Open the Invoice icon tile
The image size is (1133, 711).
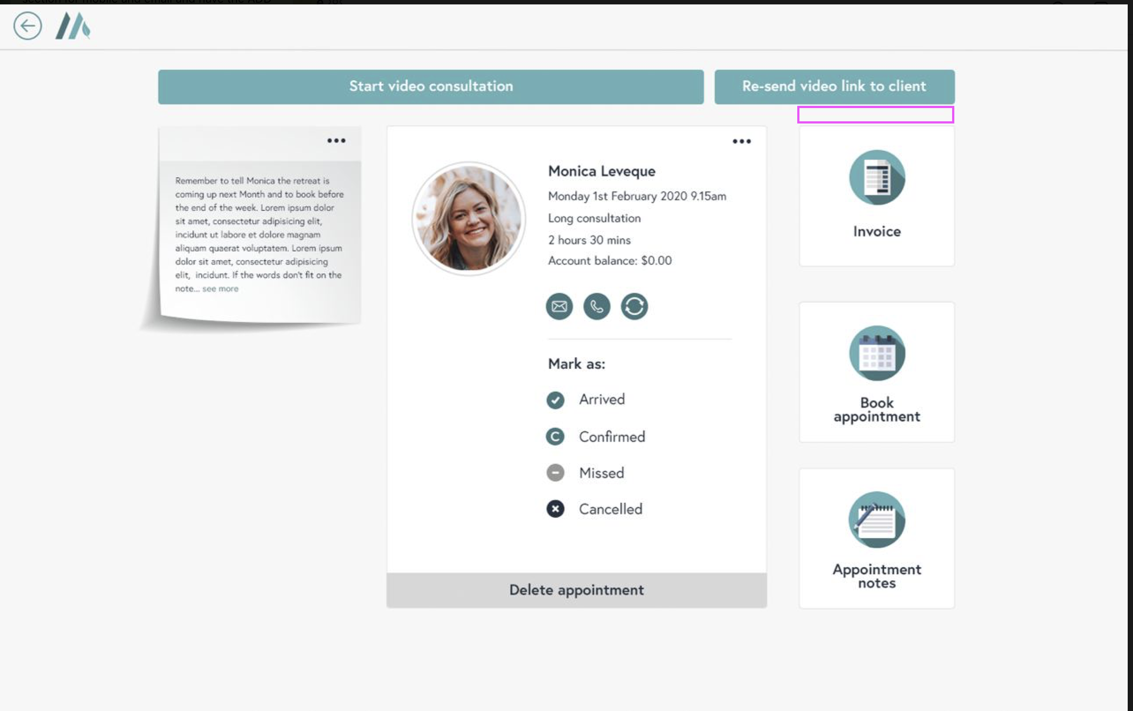[877, 178]
